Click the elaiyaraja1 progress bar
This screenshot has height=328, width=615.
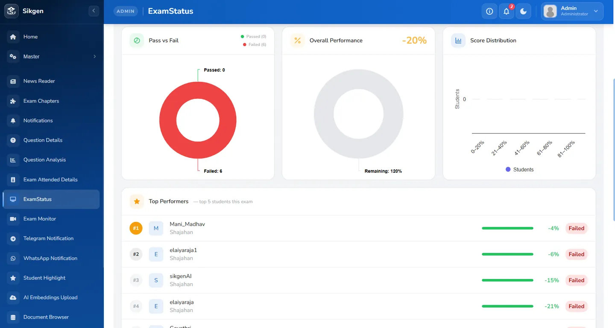coord(507,254)
